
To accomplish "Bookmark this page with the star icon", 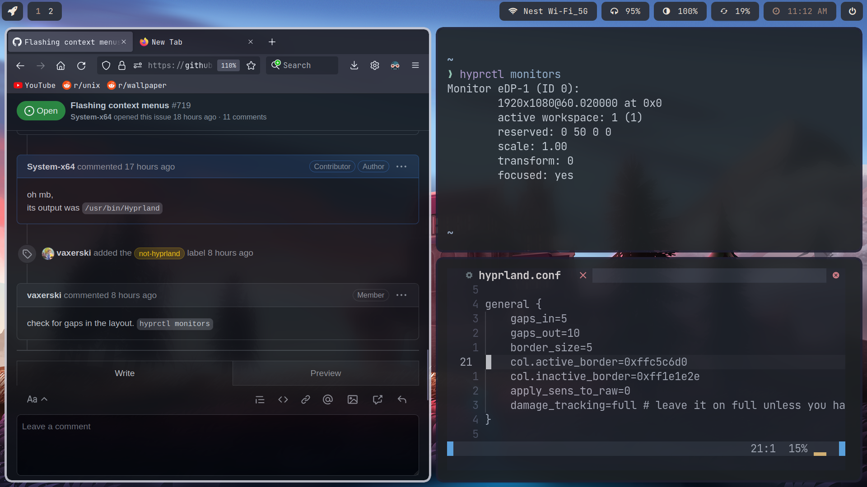I will coord(251,66).
